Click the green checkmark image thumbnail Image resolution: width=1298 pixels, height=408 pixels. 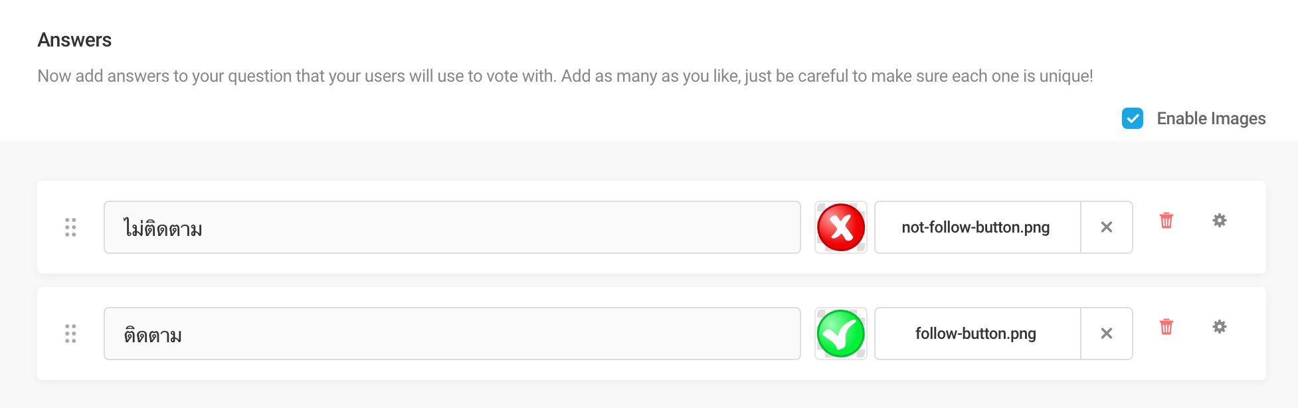tap(841, 334)
